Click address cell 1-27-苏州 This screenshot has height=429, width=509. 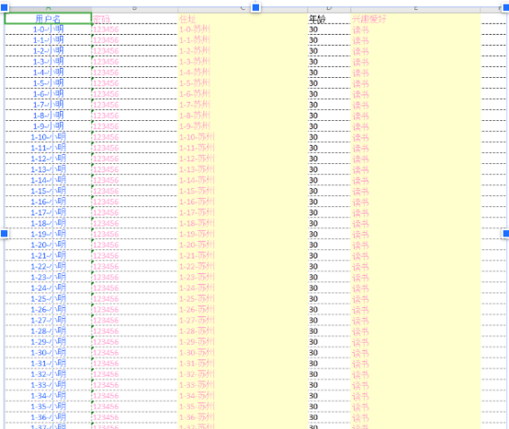243,320
